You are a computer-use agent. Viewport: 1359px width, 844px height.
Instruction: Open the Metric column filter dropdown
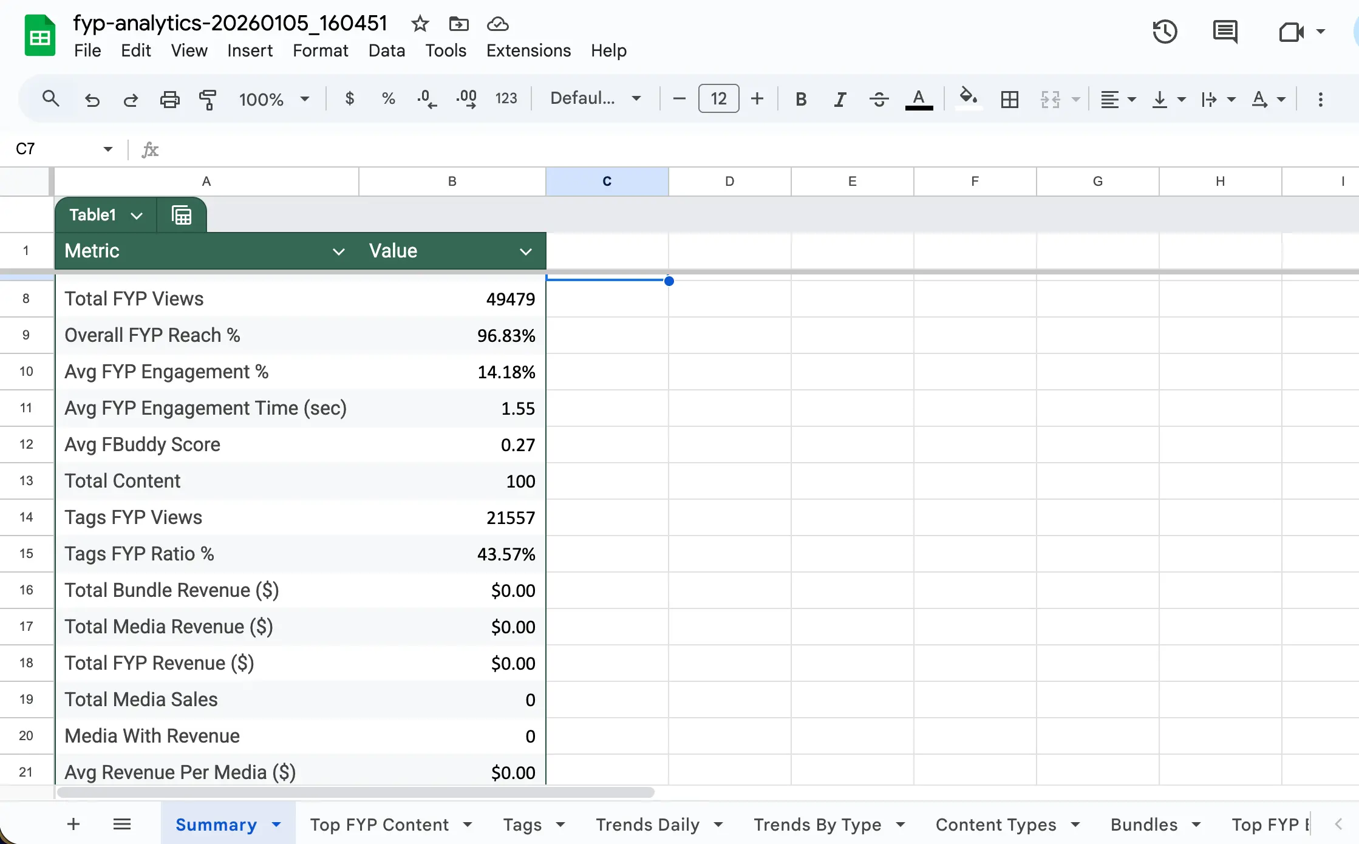click(x=338, y=251)
